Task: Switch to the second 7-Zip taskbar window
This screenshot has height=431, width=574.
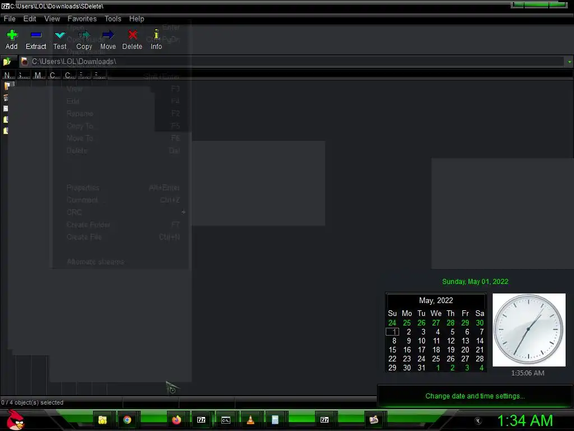Action: 325,420
